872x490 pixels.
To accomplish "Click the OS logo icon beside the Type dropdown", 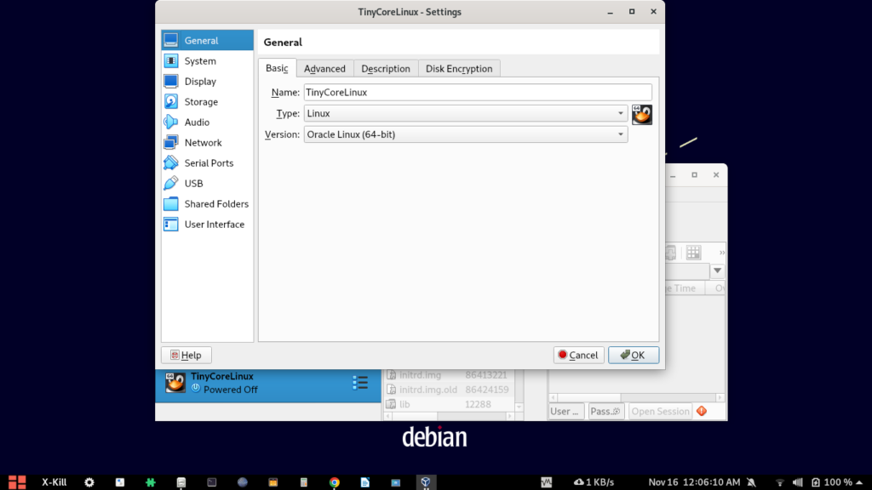I will 641,113.
